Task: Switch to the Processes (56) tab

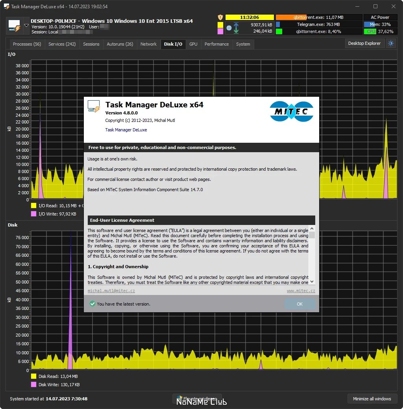Action: pyautogui.click(x=27, y=44)
